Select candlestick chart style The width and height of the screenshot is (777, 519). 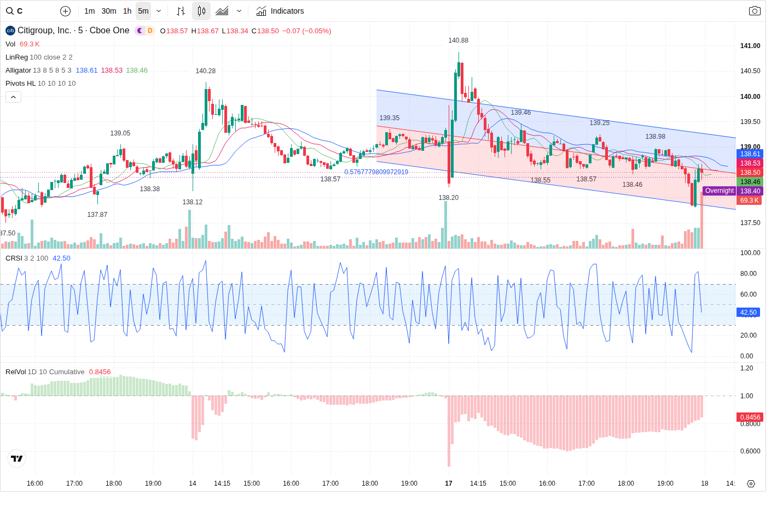201,11
